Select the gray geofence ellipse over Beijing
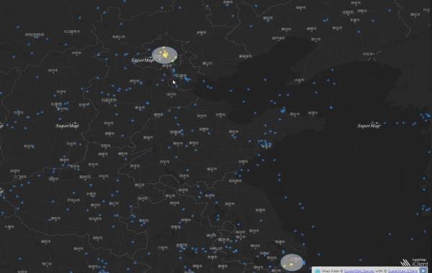 tap(164, 55)
